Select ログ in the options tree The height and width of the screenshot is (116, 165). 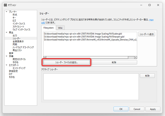click(10, 74)
